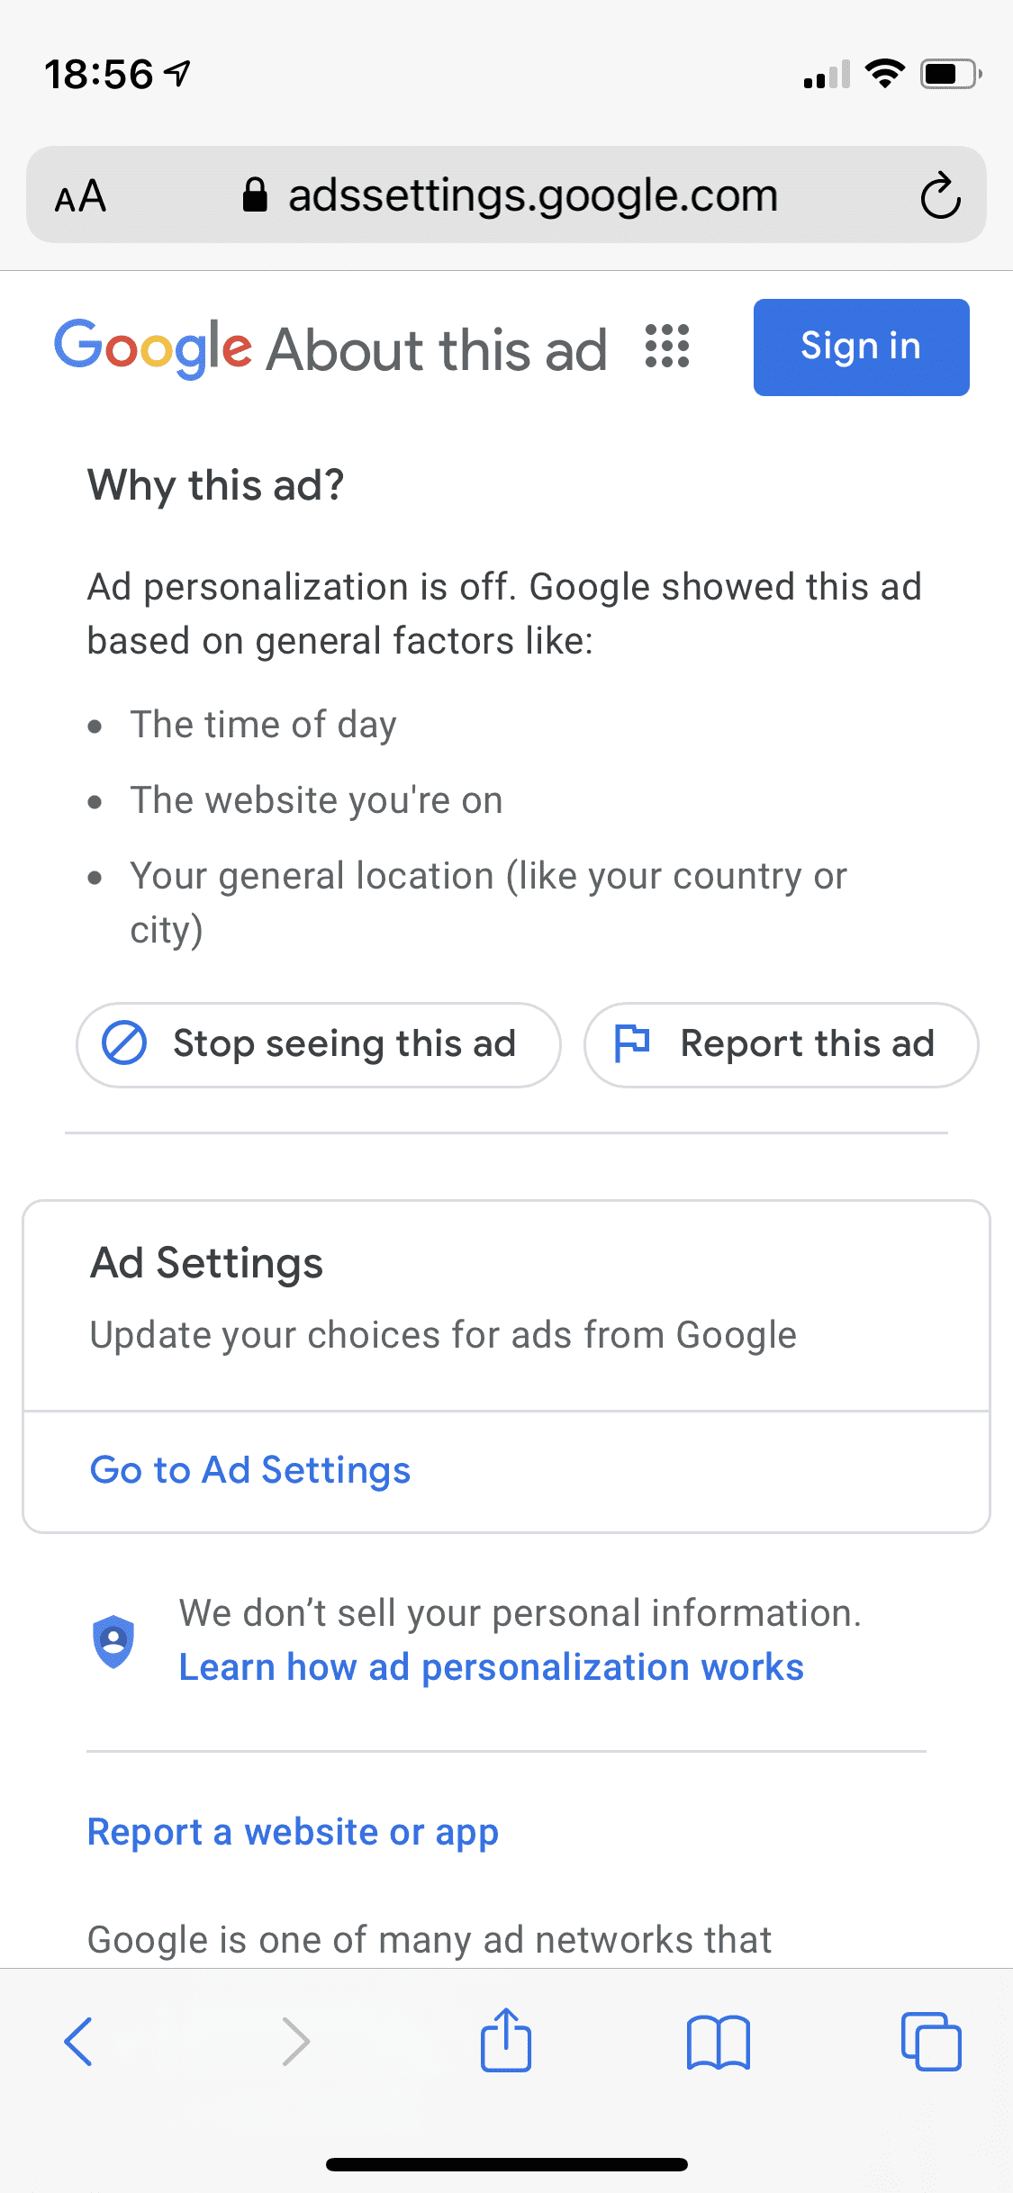Tap the Safari share icon
Screen dimensions: 1013x2193
[x=506, y=2040]
